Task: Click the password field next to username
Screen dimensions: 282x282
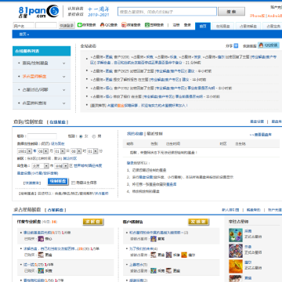Action: point(46,26)
